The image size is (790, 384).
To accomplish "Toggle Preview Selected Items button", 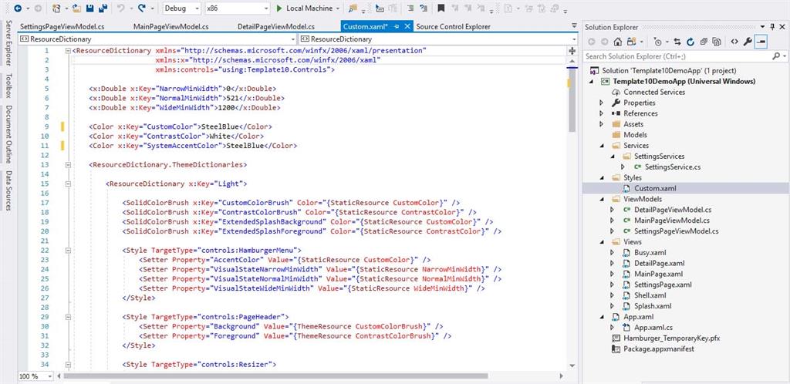I will [x=761, y=42].
